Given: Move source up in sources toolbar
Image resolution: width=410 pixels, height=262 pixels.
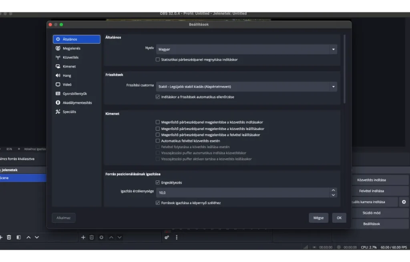Looking at the screenshot, I should click(x=111, y=238).
